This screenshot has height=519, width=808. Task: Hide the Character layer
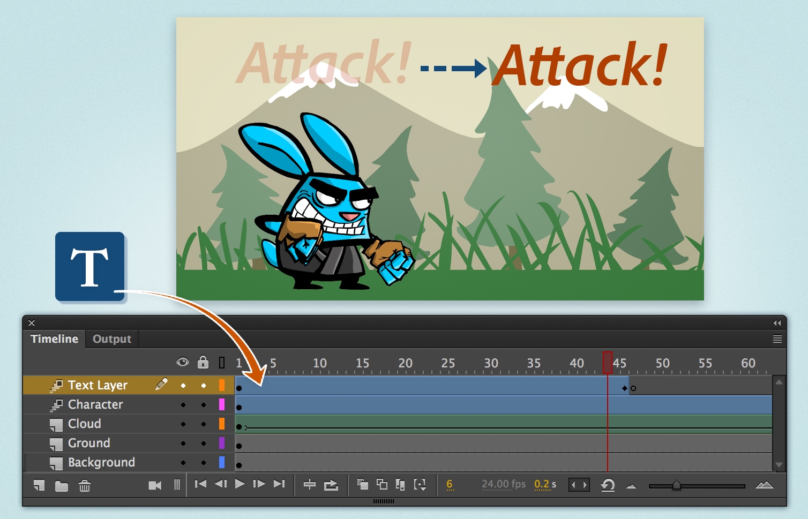point(183,404)
